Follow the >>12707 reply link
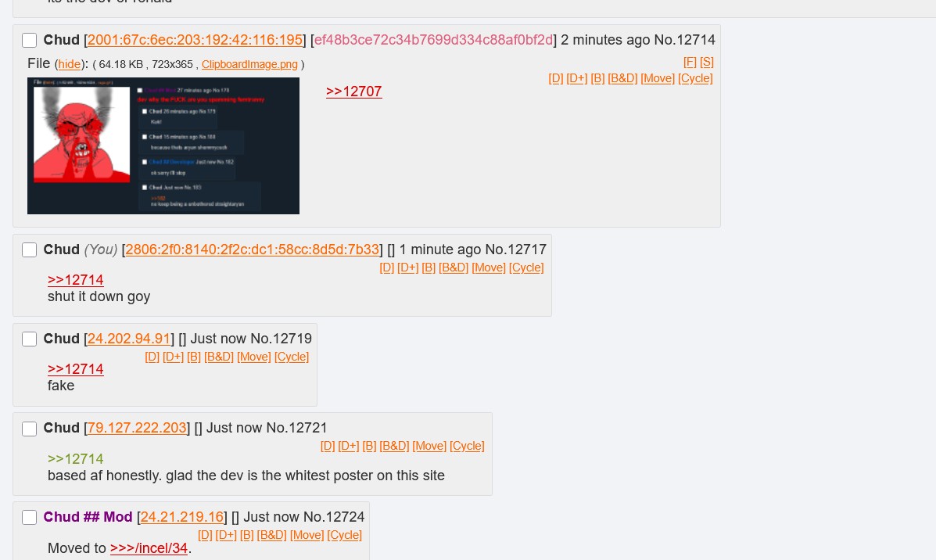 tap(354, 92)
